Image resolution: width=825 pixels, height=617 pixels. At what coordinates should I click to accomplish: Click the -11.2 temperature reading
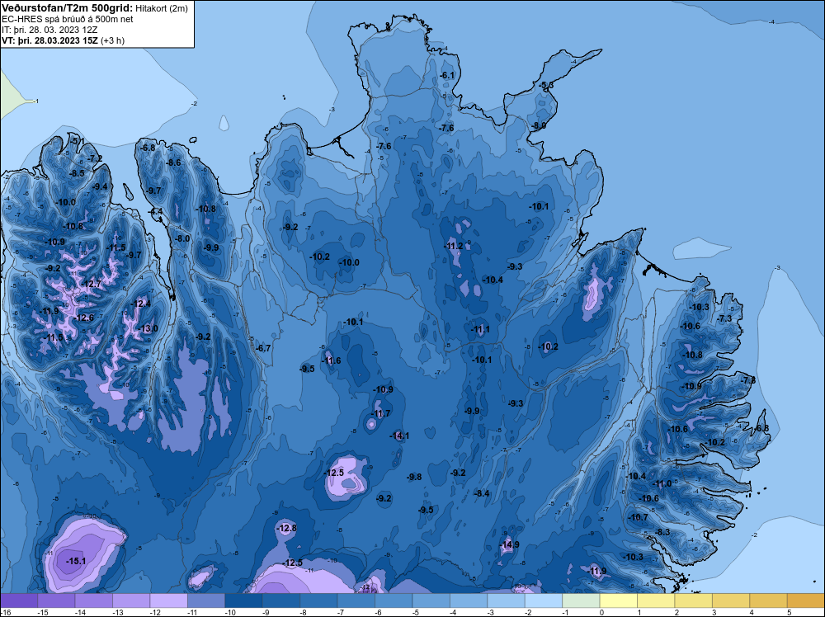[x=454, y=246]
